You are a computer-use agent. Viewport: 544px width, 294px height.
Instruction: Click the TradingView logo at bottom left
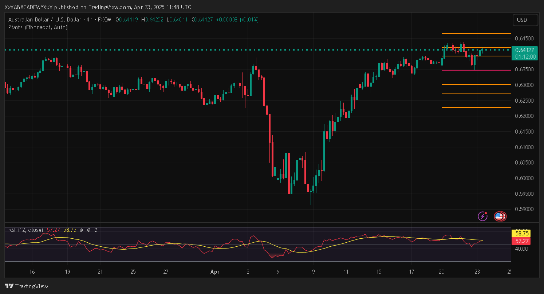[26, 286]
